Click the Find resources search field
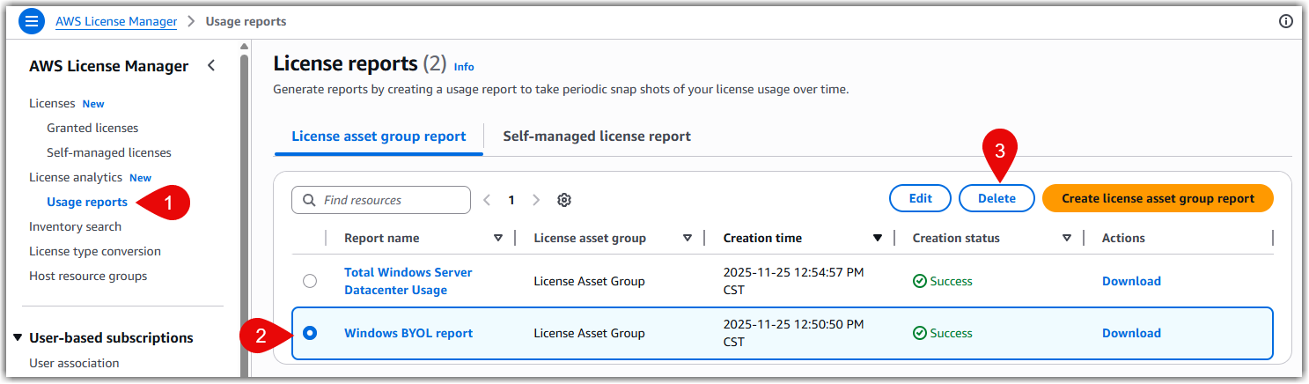The width and height of the screenshot is (1309, 384). click(x=381, y=200)
